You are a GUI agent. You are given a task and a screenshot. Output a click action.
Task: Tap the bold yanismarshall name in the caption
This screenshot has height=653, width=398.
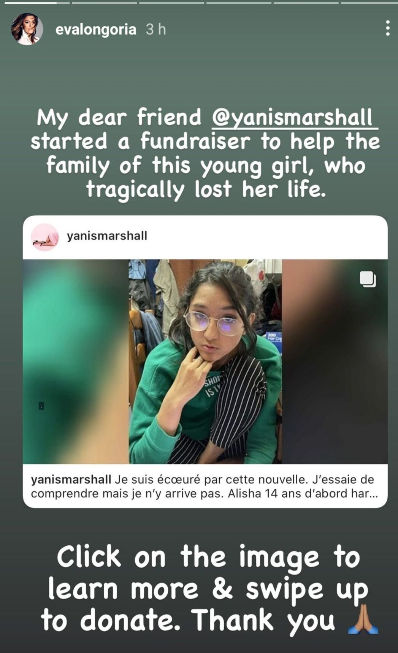pyautogui.click(x=71, y=479)
